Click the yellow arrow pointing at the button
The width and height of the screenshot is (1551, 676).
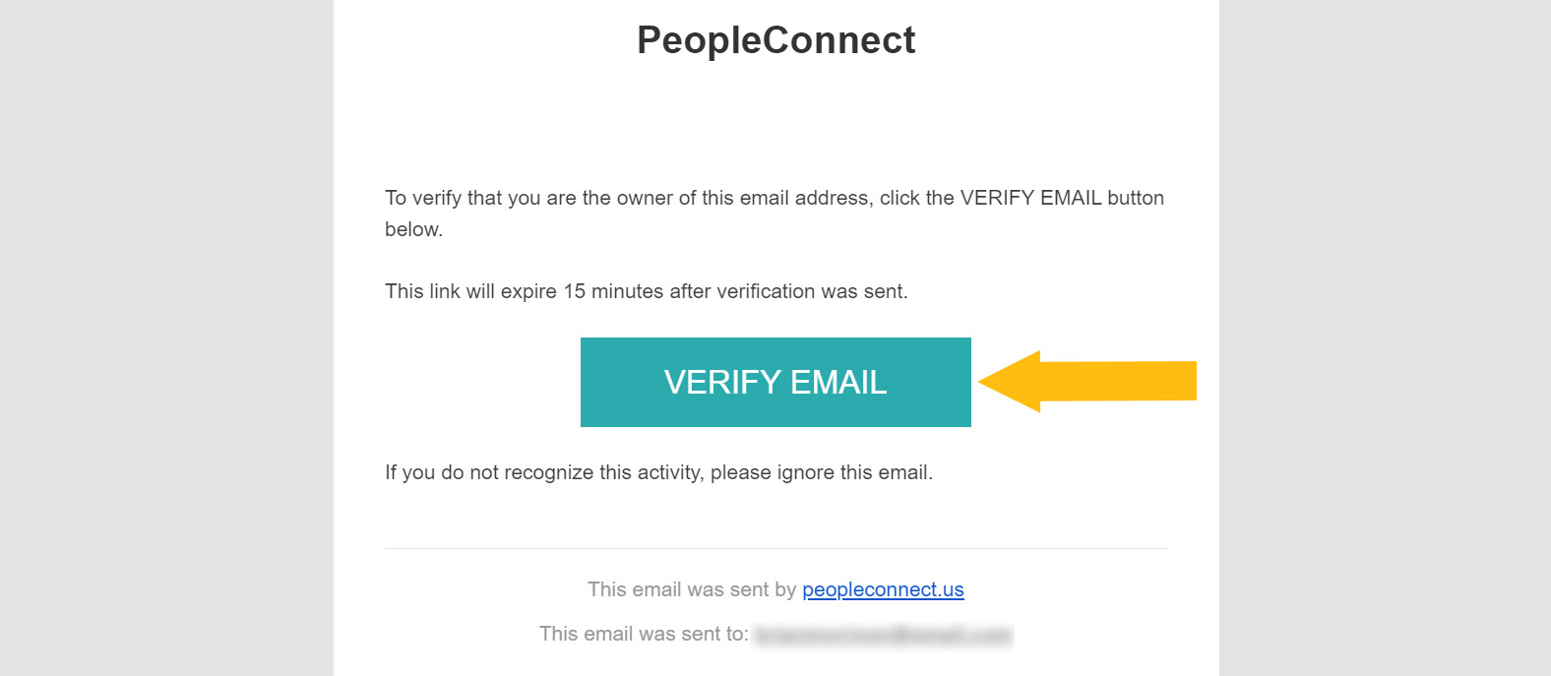tap(1086, 381)
